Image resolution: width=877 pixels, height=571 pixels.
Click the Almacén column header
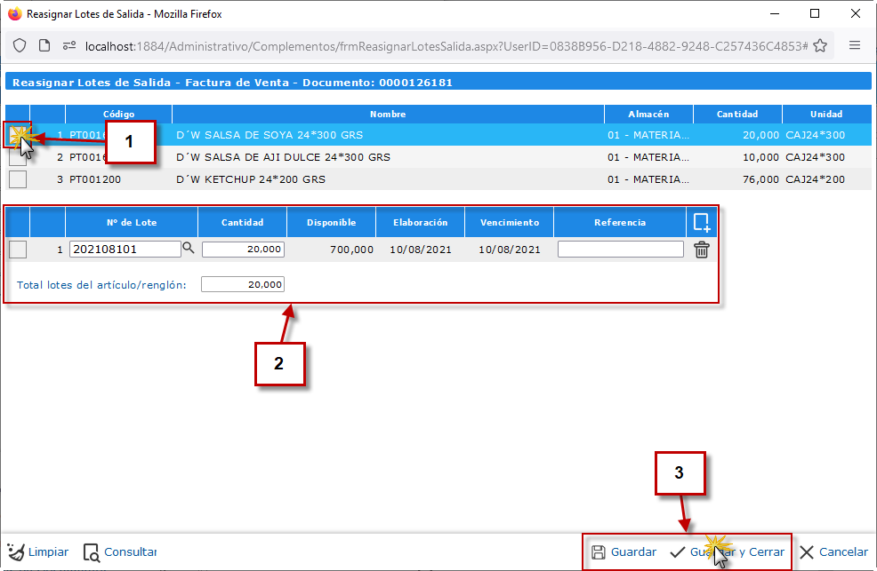pyautogui.click(x=648, y=114)
